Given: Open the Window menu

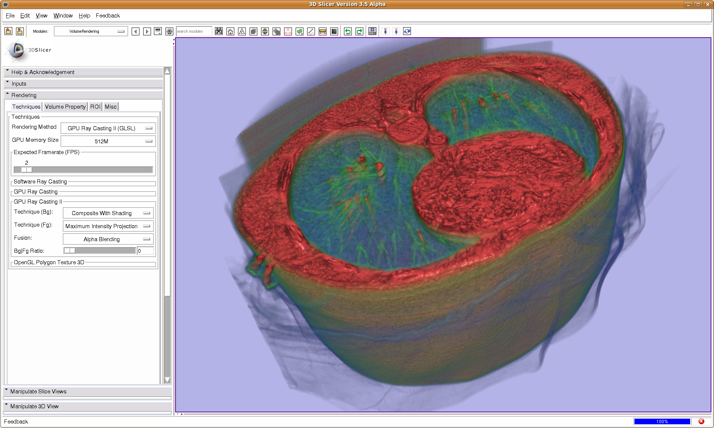Looking at the screenshot, I should (63, 16).
